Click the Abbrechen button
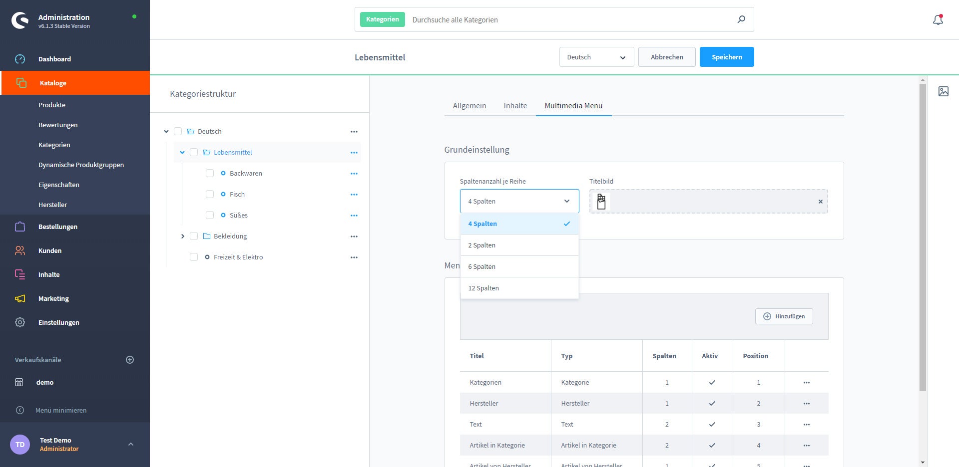 click(x=667, y=57)
